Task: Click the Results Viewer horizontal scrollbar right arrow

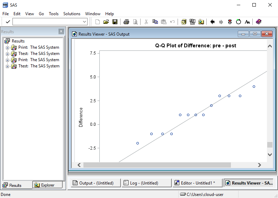Action: (259, 165)
